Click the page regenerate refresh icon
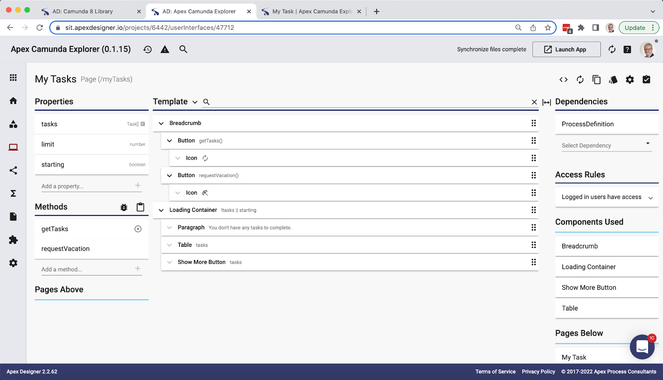Image resolution: width=663 pixels, height=380 pixels. (580, 80)
